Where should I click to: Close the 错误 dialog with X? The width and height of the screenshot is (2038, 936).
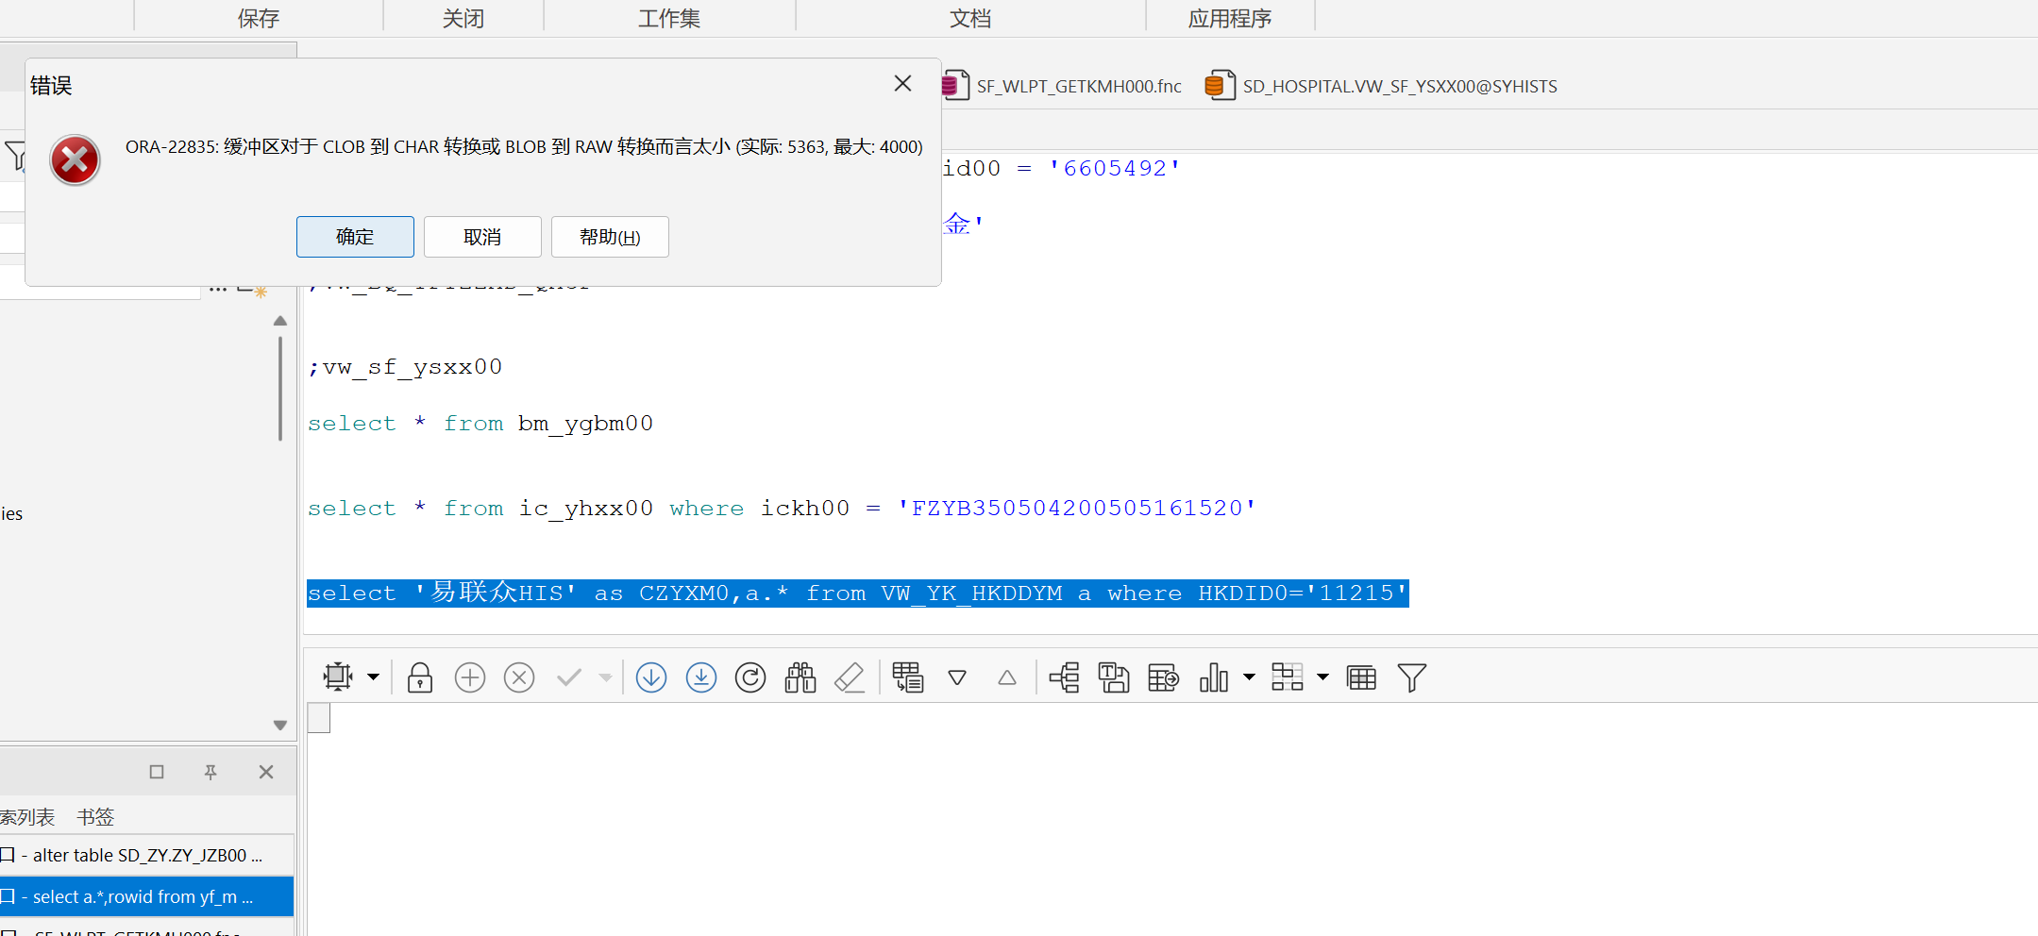902,84
